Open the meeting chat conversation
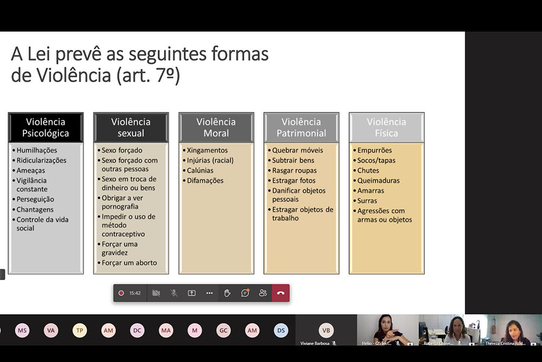This screenshot has height=362, width=542. (x=245, y=293)
